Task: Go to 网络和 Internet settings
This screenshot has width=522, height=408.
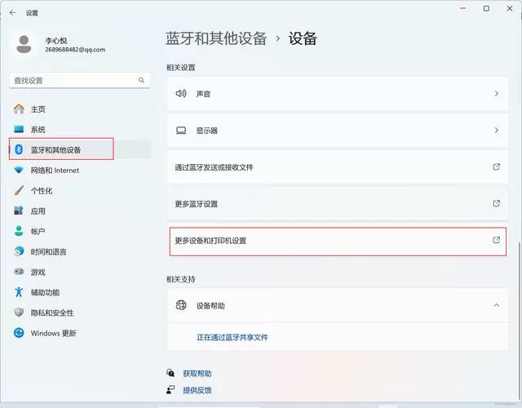Action: pyautogui.click(x=80, y=171)
